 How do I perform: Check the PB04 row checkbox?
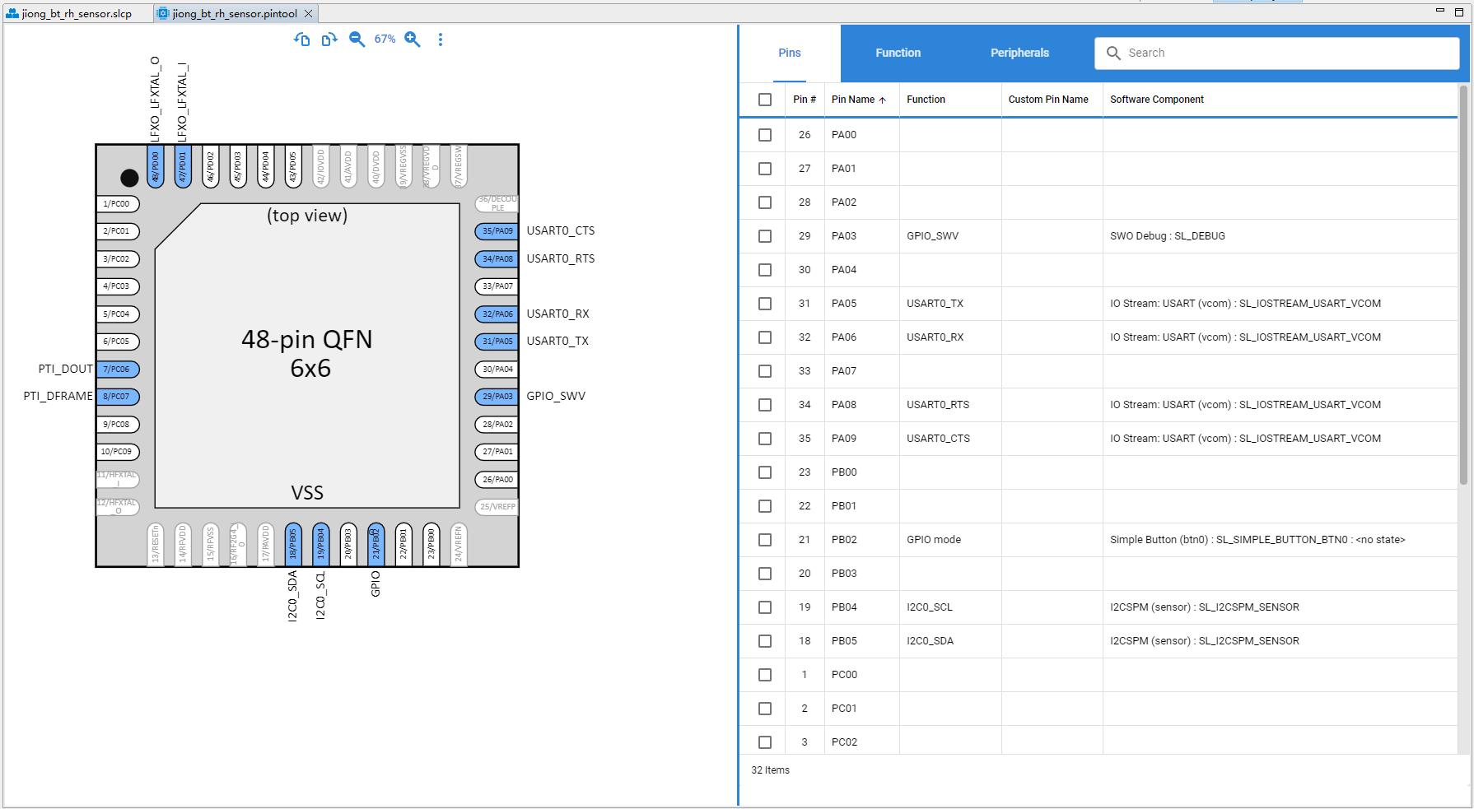765,607
